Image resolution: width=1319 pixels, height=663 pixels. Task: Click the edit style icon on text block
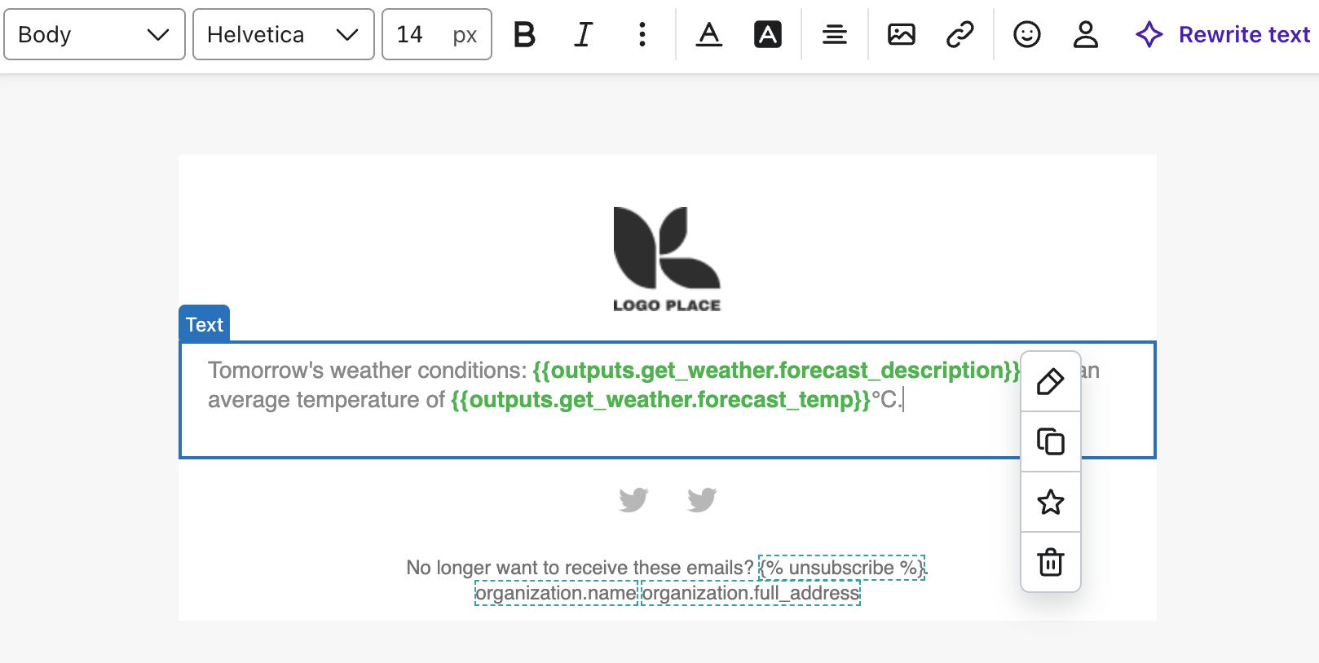point(1050,381)
